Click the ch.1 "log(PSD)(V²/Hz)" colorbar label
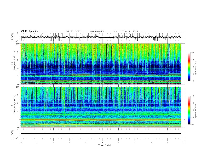The image size is (207, 160). [x=195, y=68]
